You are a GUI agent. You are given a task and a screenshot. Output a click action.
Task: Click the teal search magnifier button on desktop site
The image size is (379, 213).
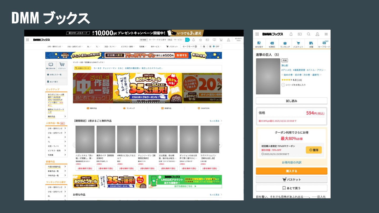[x=187, y=40]
